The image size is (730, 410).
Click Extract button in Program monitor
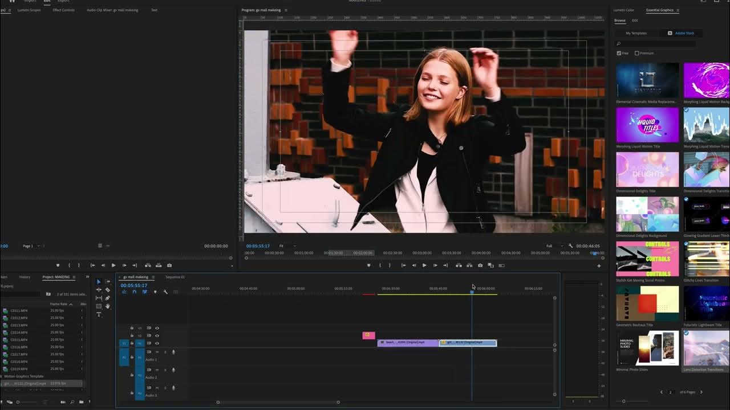coord(469,265)
